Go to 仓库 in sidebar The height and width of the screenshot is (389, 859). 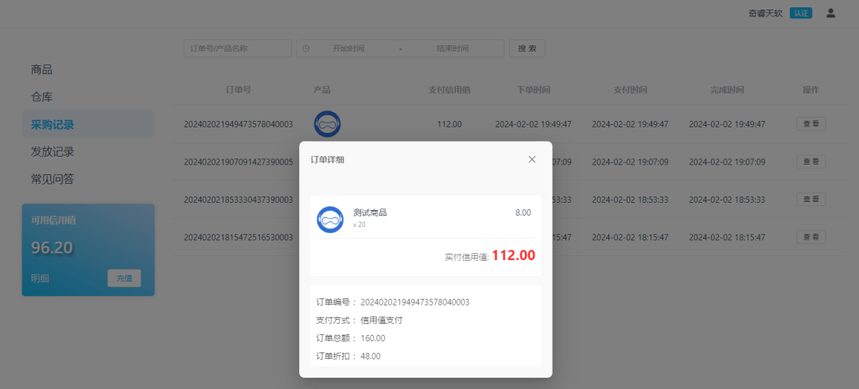[42, 97]
